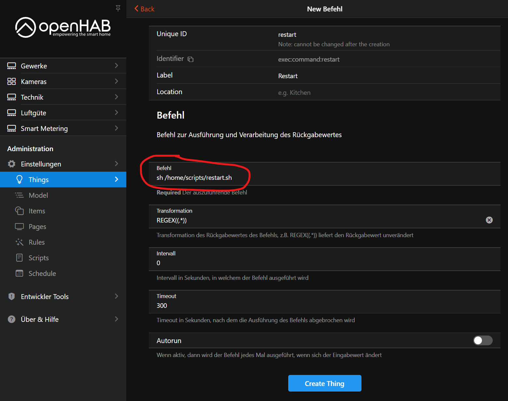Expand the Gewerke section chevron
Image resolution: width=508 pixels, height=401 pixels.
(x=116, y=65)
